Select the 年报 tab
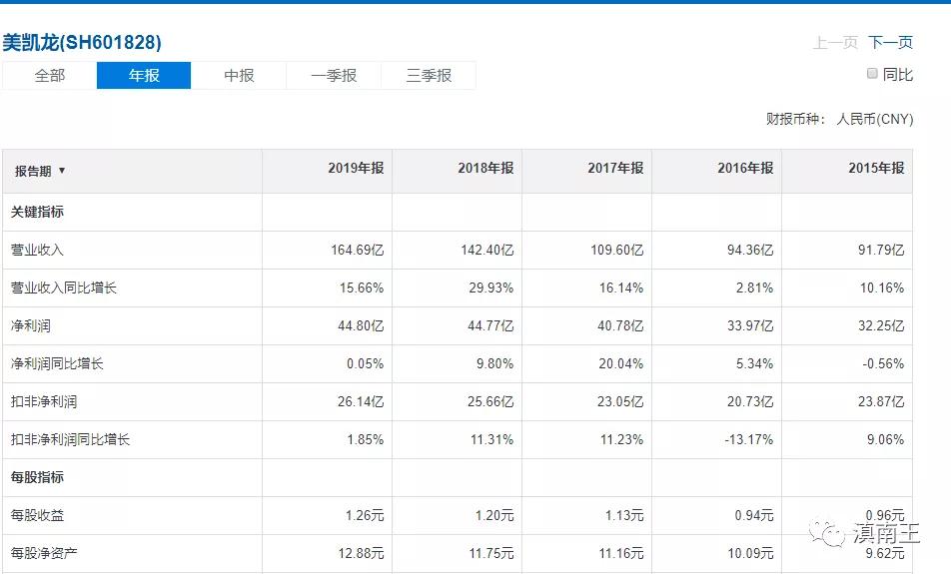 (144, 75)
